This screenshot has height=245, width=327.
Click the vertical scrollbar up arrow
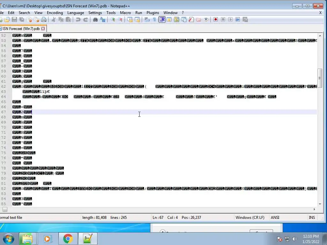coord(320,36)
